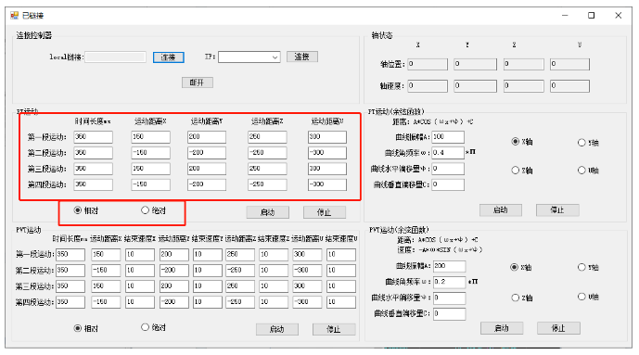This screenshot has width=639, height=355.
Task: Edit 曲线角频率ω value 0.2
Action: click(x=449, y=282)
